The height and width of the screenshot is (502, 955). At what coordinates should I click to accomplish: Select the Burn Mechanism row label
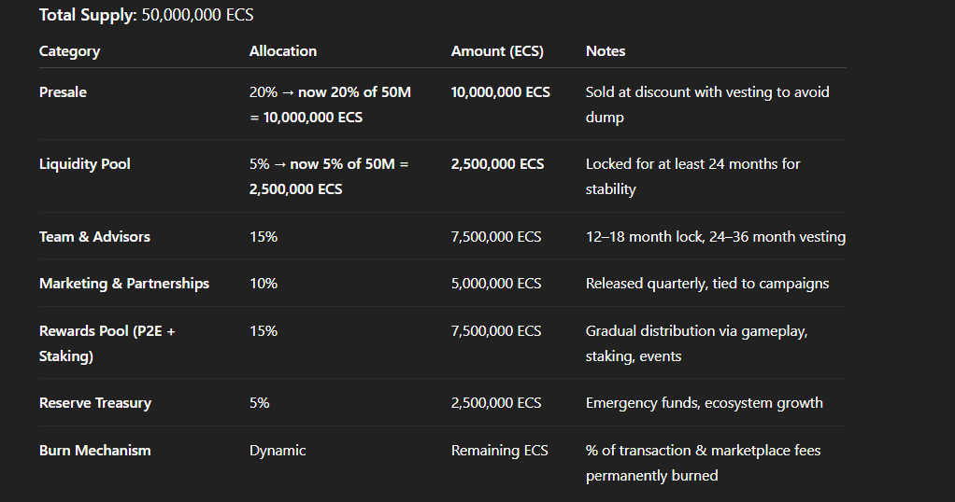point(94,451)
